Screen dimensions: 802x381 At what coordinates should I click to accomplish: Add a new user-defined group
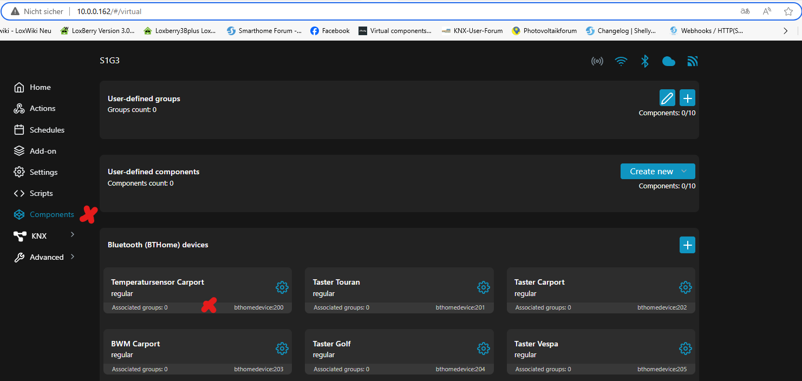point(687,98)
